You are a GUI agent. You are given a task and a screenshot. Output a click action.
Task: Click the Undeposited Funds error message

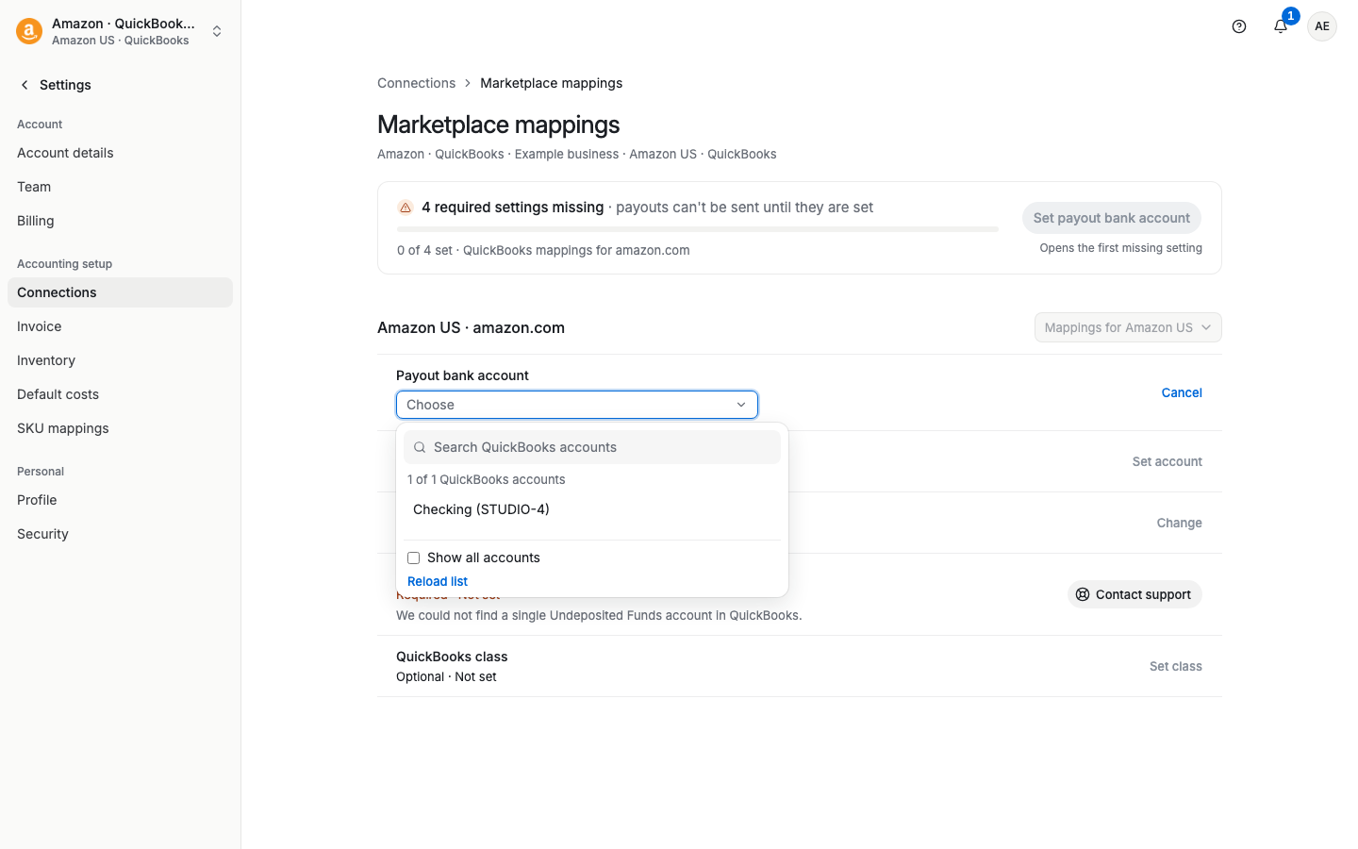coord(599,615)
